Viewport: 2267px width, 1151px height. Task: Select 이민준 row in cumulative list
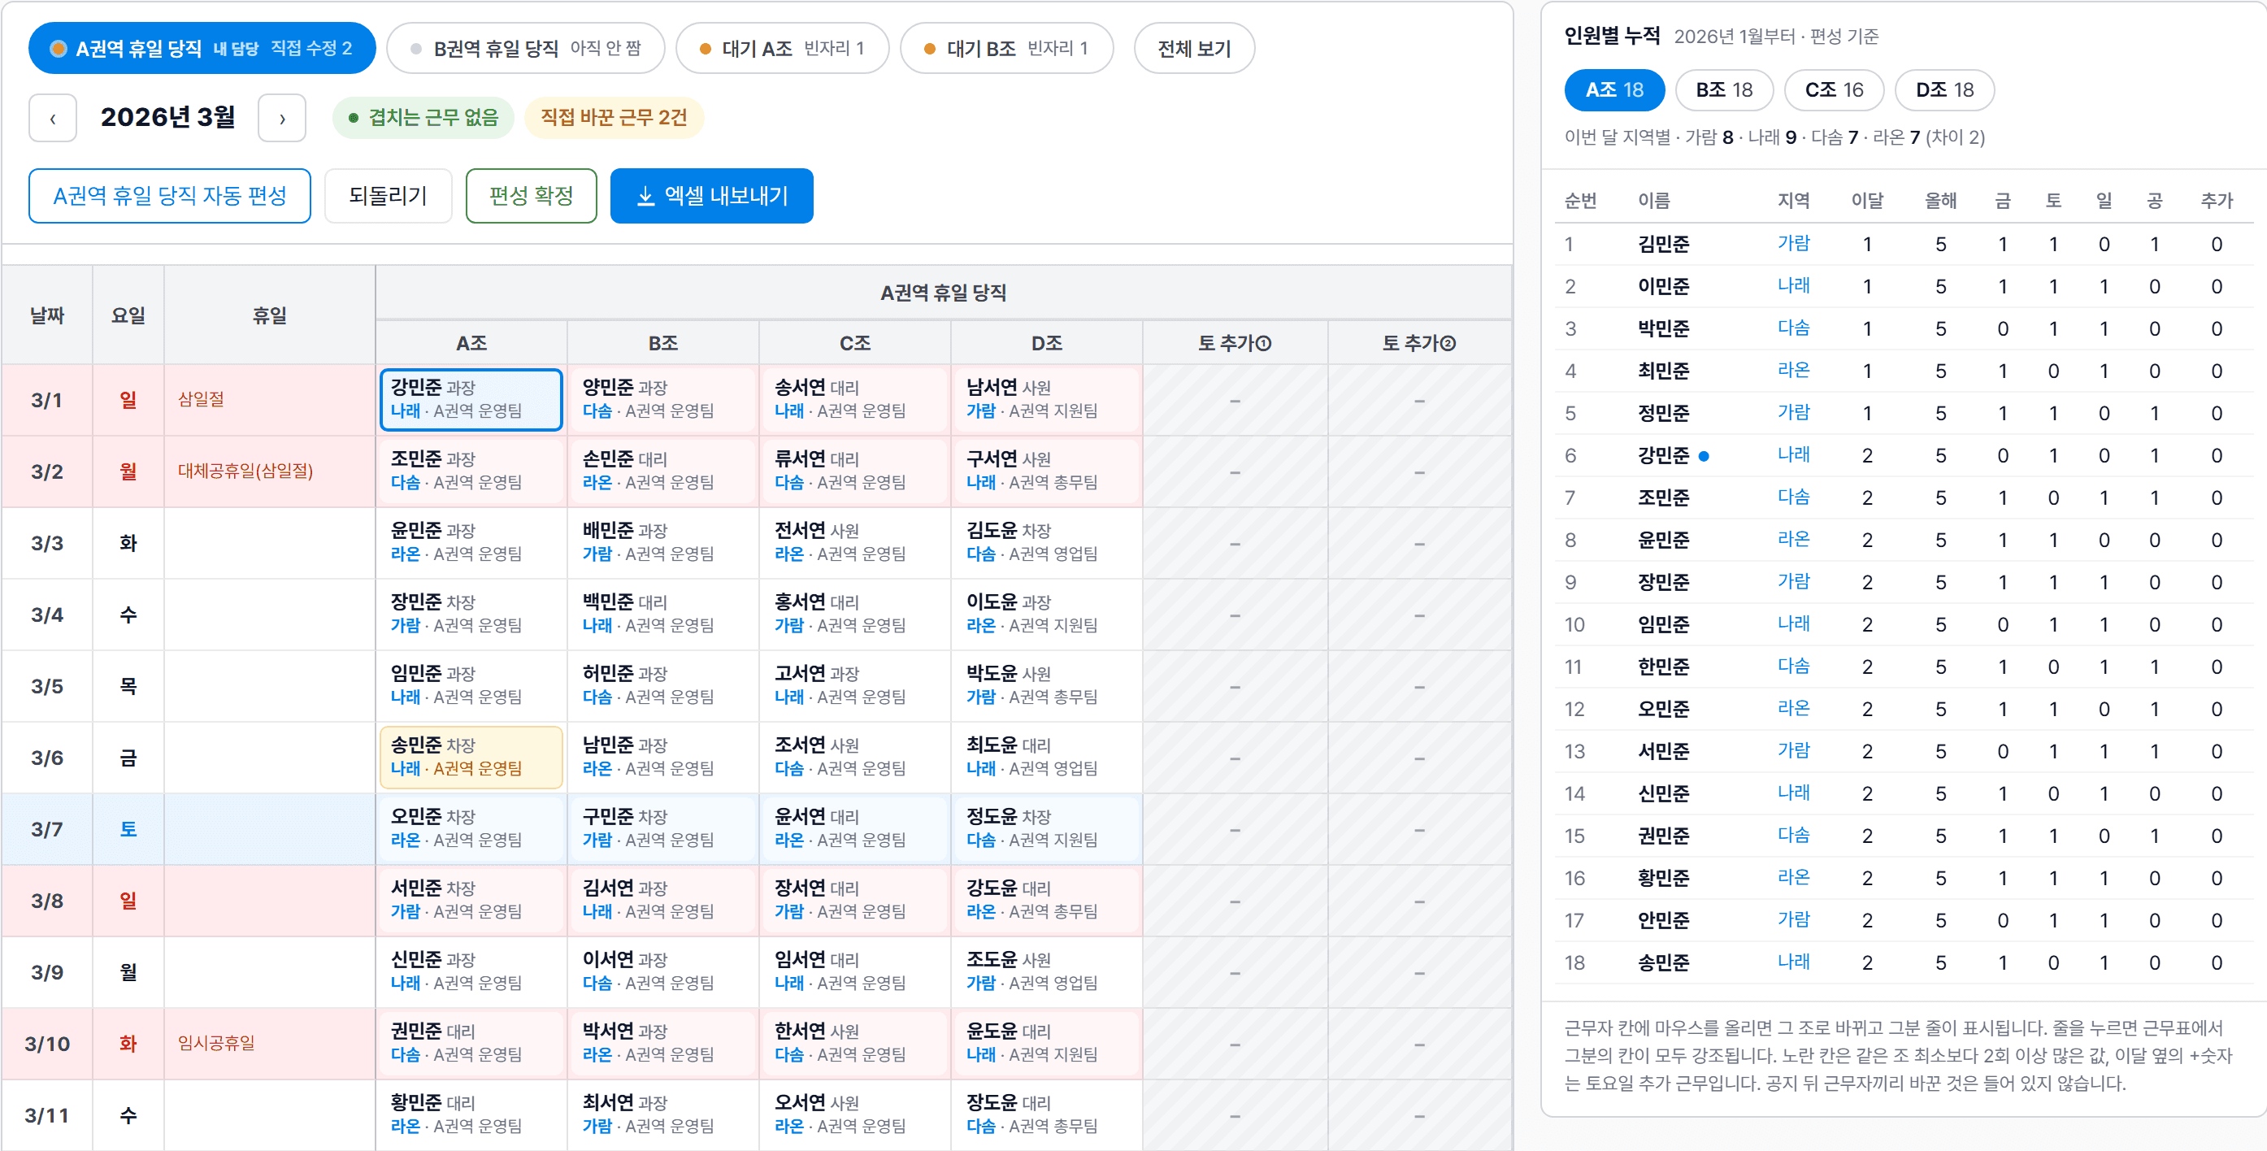1904,286
